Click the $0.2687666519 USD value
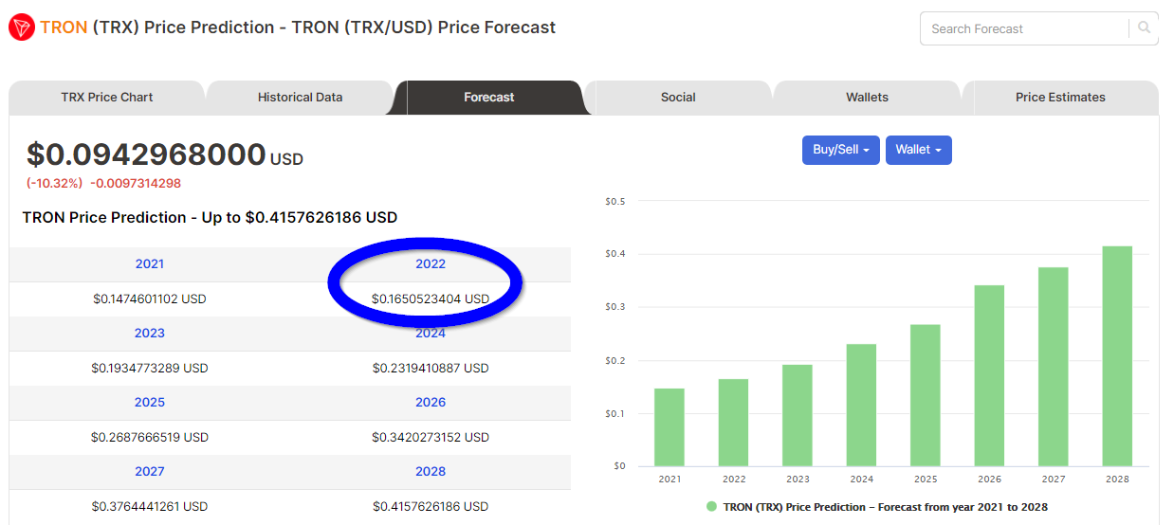 point(150,437)
